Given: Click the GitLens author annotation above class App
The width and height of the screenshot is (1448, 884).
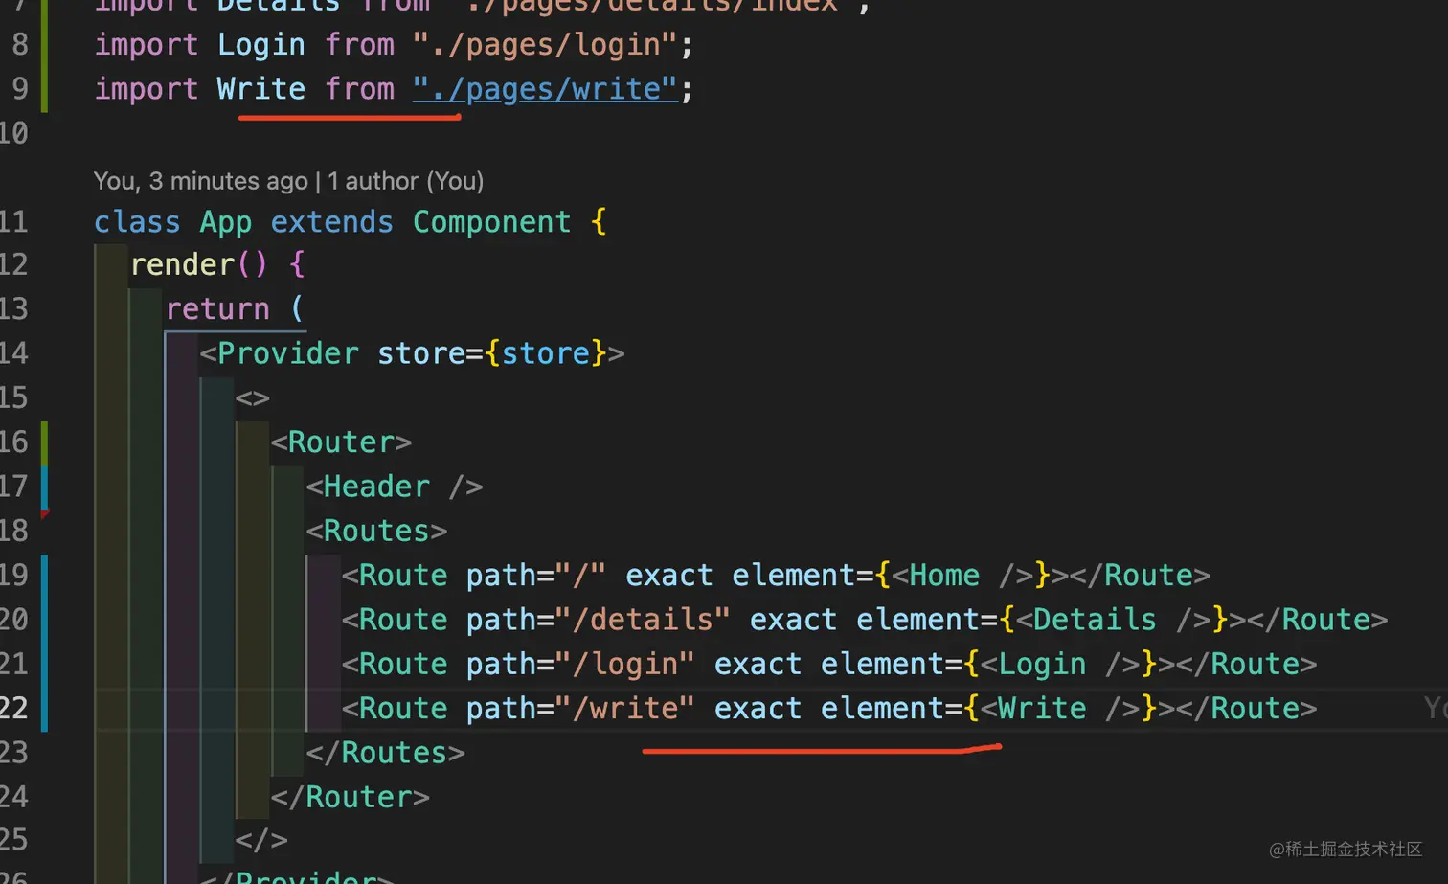Looking at the screenshot, I should click(288, 181).
